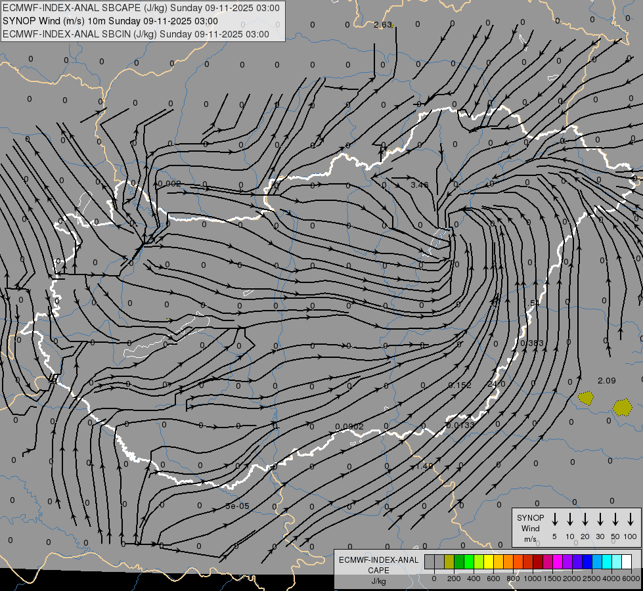Viewport: 643px width, 591px height.
Task: Click the 200 tick label on CAPE scale
Action: (x=454, y=579)
